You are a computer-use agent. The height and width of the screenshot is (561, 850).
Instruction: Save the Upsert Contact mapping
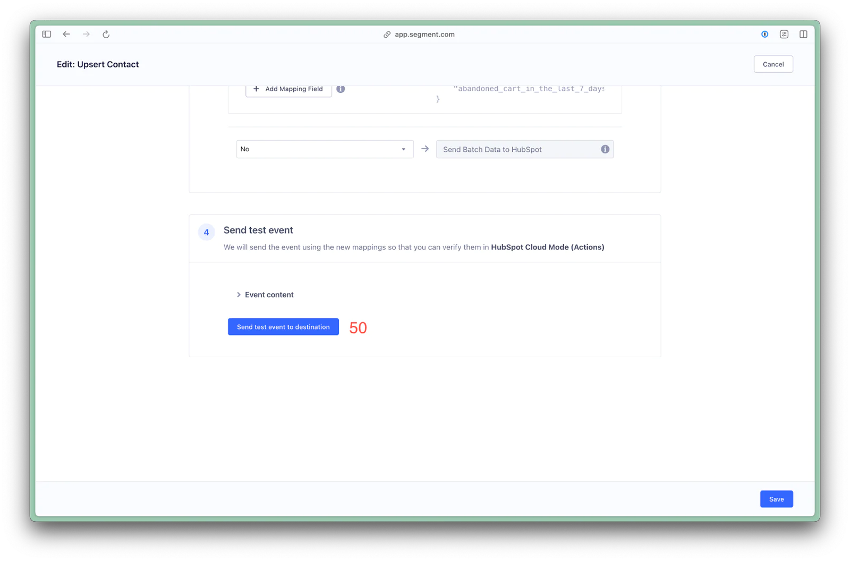point(776,499)
